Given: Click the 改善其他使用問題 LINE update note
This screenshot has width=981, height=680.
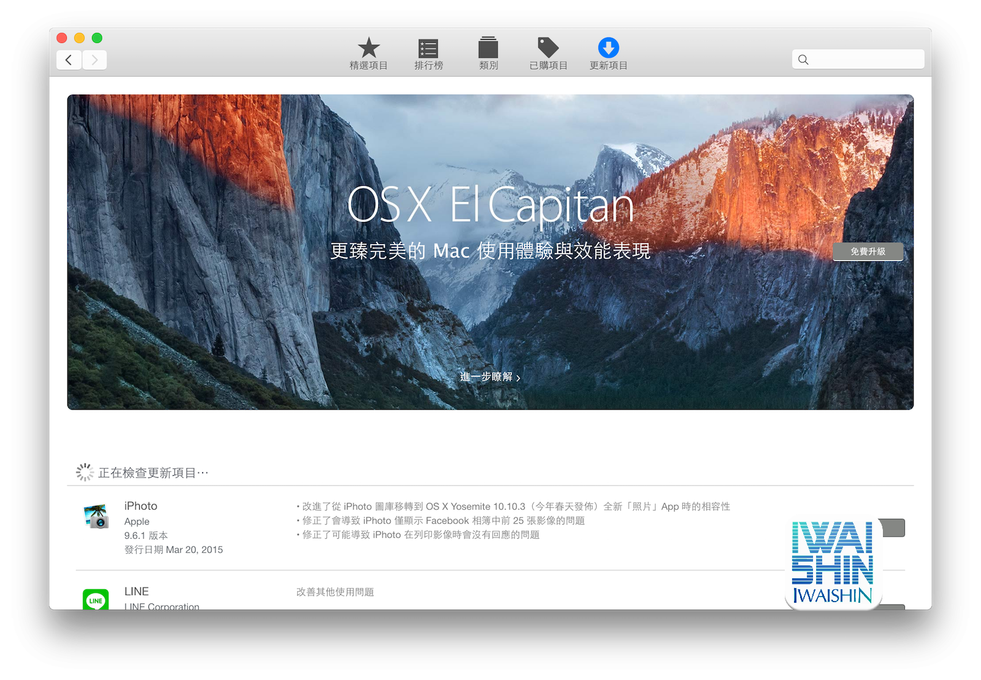Looking at the screenshot, I should 335,592.
